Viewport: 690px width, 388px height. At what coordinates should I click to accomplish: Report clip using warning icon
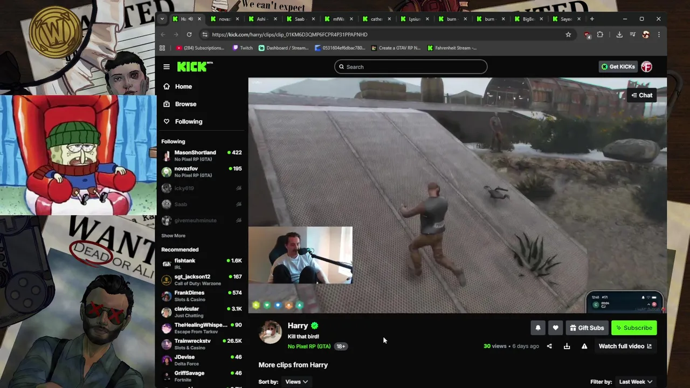pos(584,346)
